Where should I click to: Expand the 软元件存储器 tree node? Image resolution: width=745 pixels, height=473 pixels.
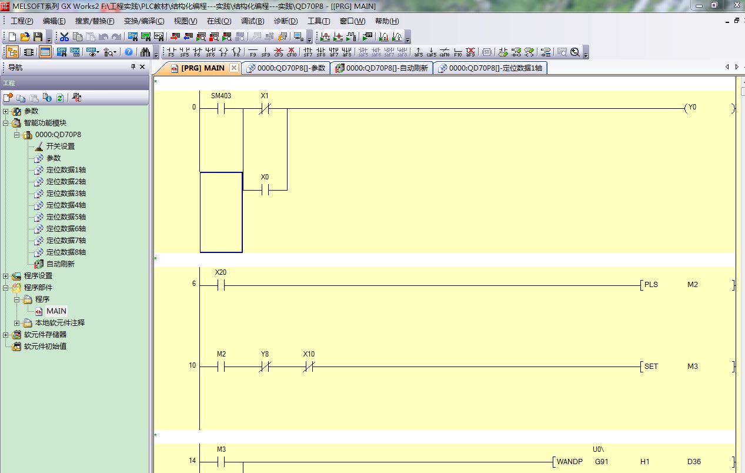coord(6,335)
